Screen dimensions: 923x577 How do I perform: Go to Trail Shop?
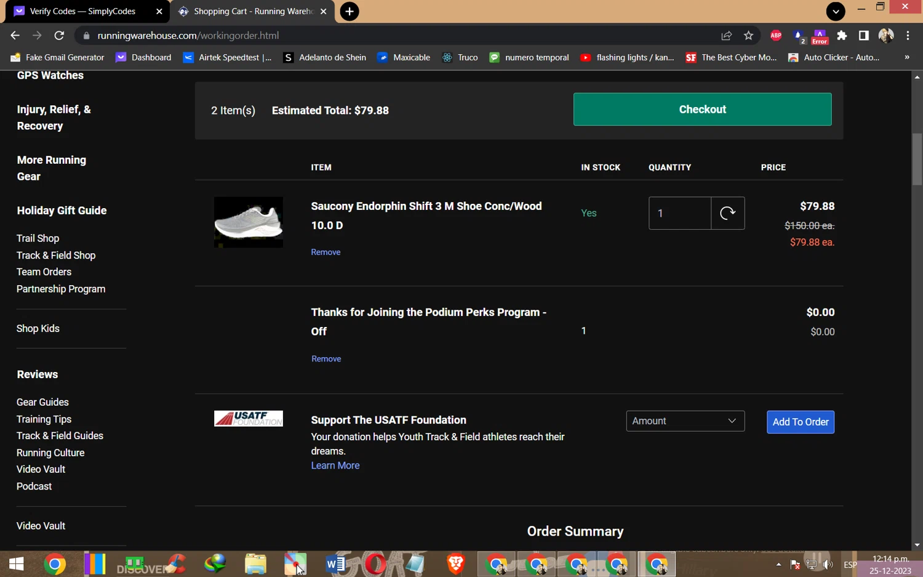pos(38,238)
